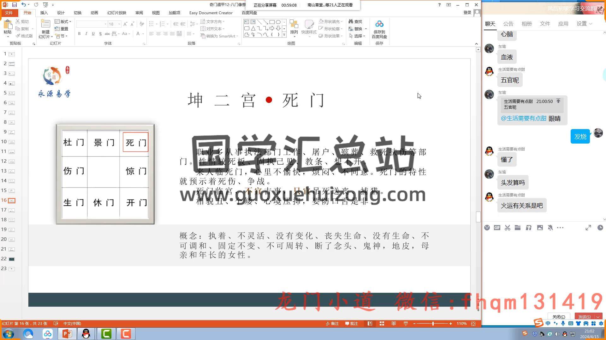This screenshot has width=606, height=340.
Task: Select slide 17 thumbnail
Action: (x=12, y=210)
